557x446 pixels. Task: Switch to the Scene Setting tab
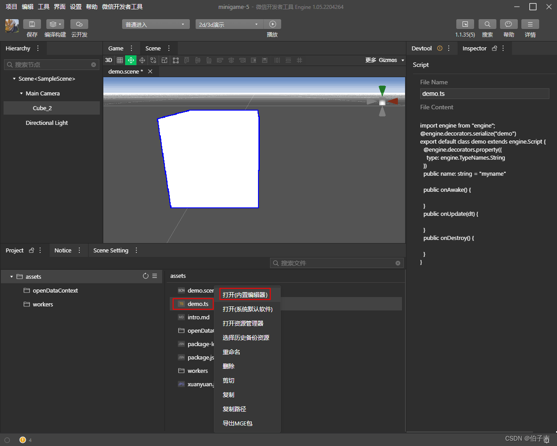pos(111,250)
